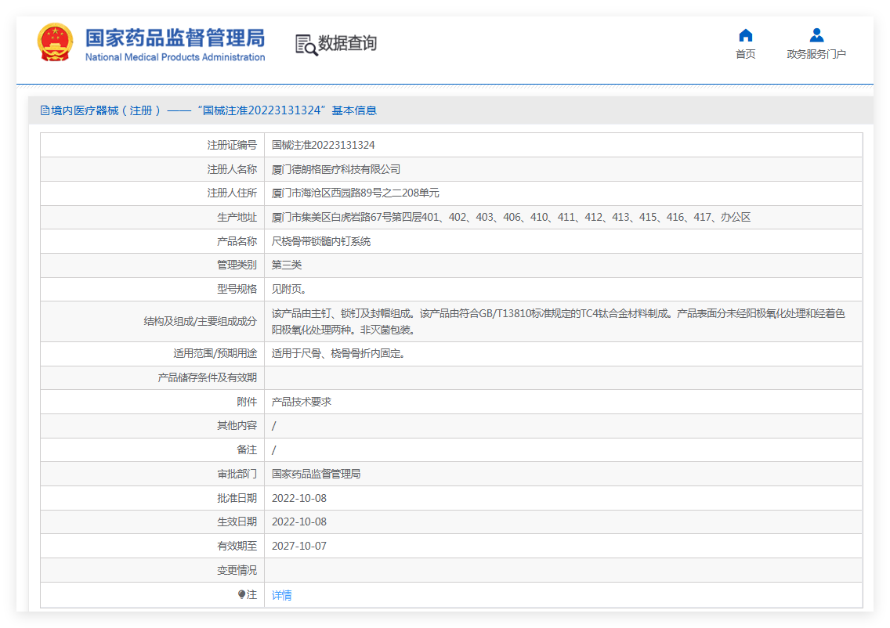Select 生效日期 value 2022-10-08
Viewport: 890px width, 628px height.
[x=299, y=522]
